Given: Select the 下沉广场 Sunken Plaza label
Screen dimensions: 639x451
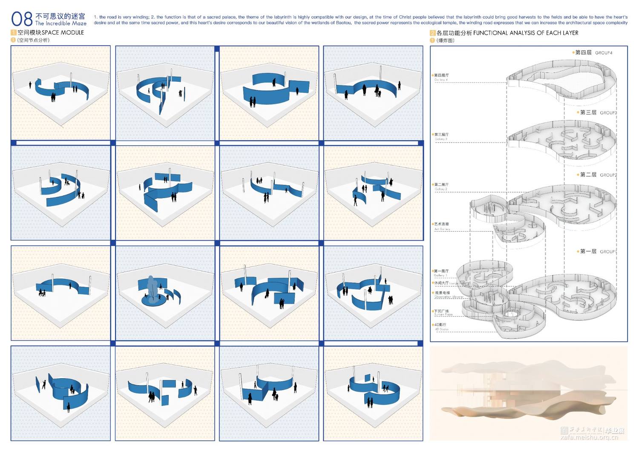Looking at the screenshot, I should pyautogui.click(x=443, y=312).
